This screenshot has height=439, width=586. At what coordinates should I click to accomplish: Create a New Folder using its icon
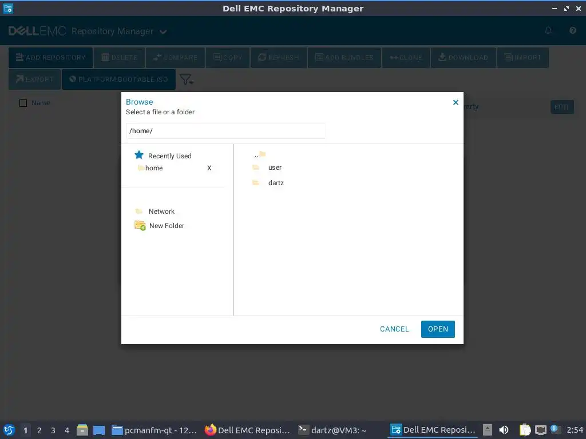[140, 225]
